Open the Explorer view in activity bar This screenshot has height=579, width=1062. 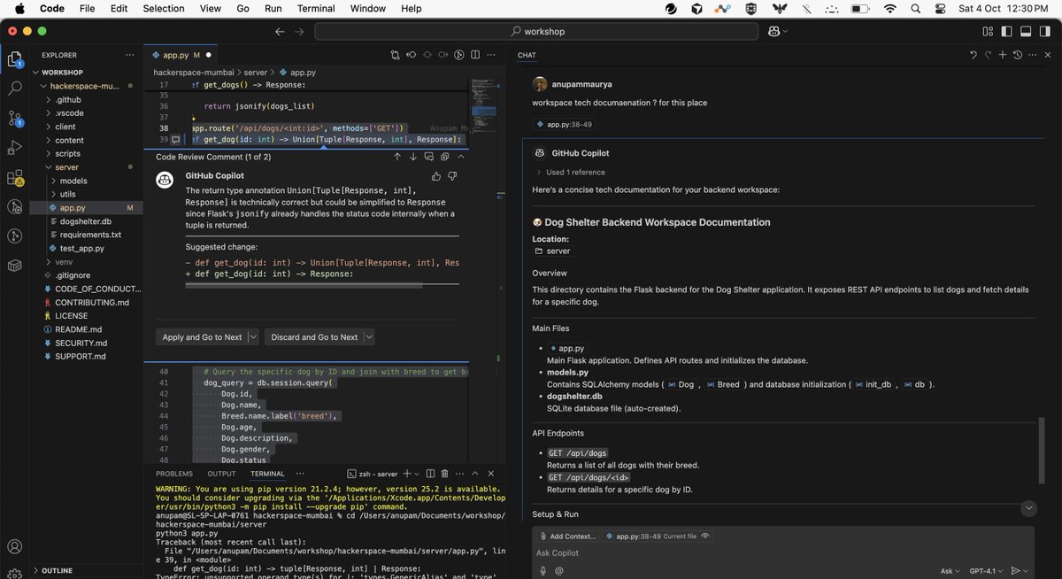point(14,59)
